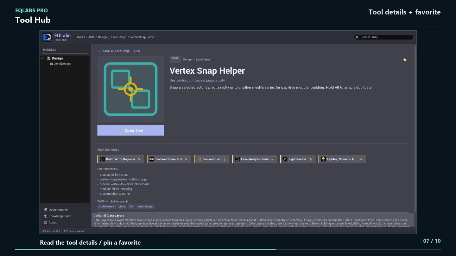456x256 pixels.
Task: Open the Level Analysis Suite related tool
Action: click(x=255, y=159)
